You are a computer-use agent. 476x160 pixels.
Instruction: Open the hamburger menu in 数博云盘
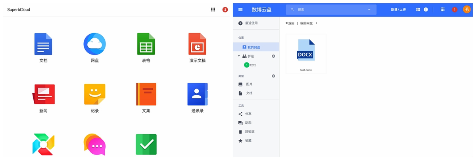[240, 9]
